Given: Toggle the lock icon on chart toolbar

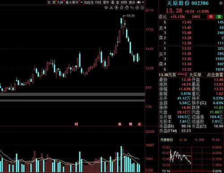Looking at the screenshot, I should click(122, 8).
